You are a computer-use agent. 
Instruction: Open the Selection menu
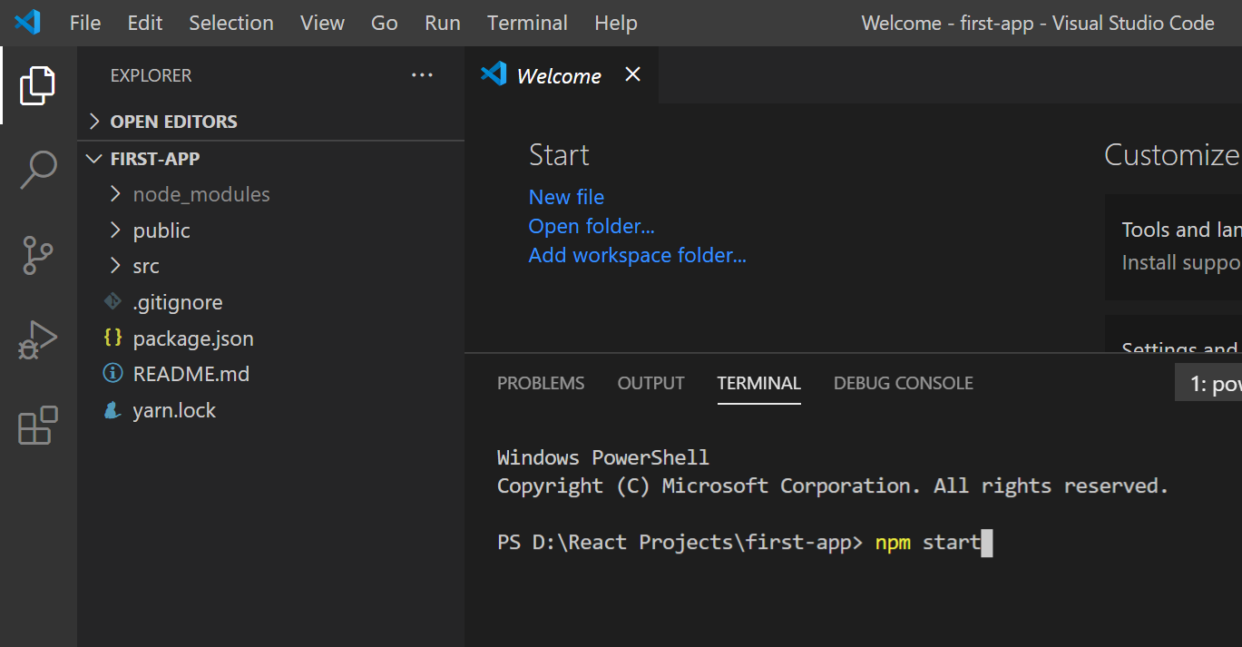231,23
